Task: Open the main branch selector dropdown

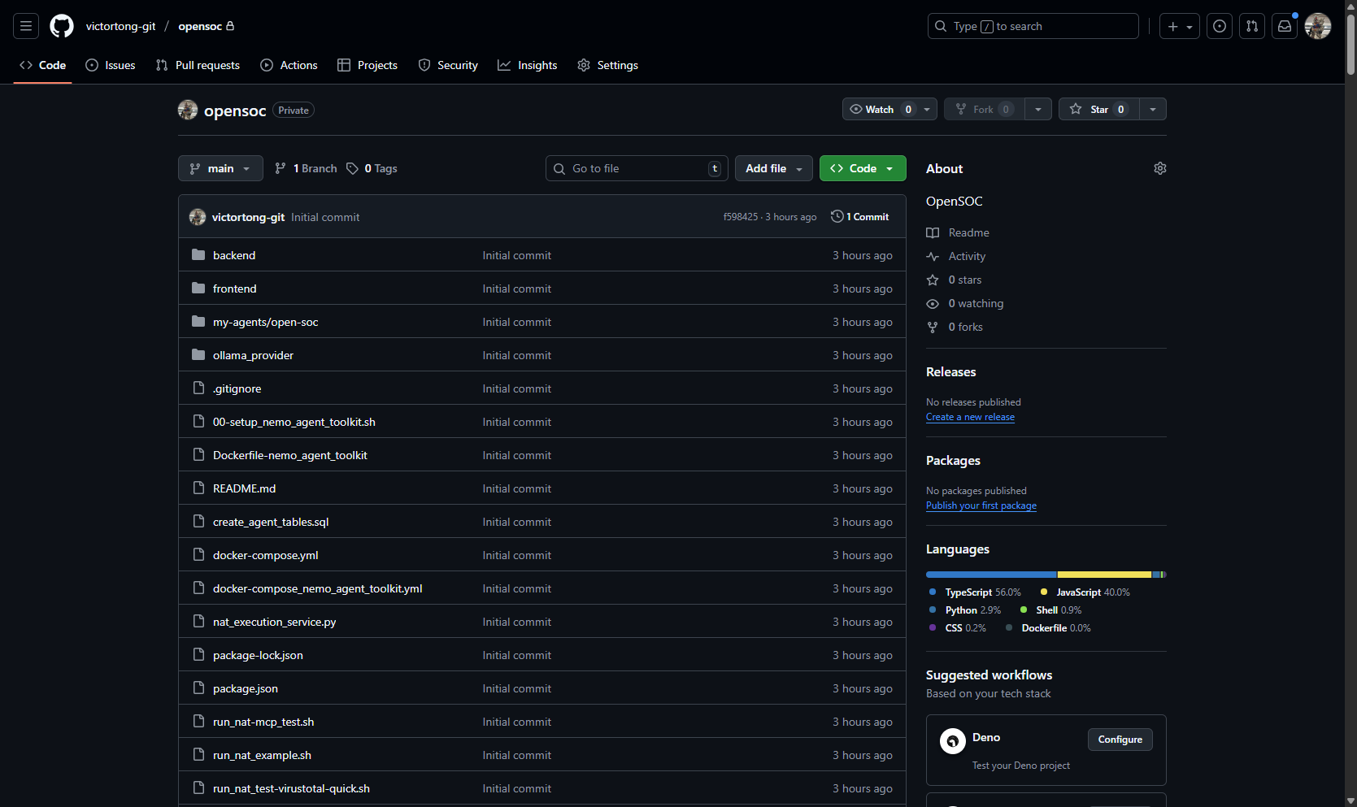Action: point(220,168)
